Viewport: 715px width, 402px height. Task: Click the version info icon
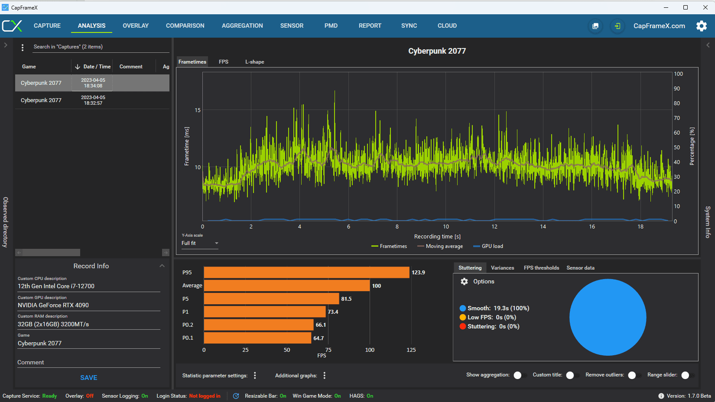coord(661,396)
